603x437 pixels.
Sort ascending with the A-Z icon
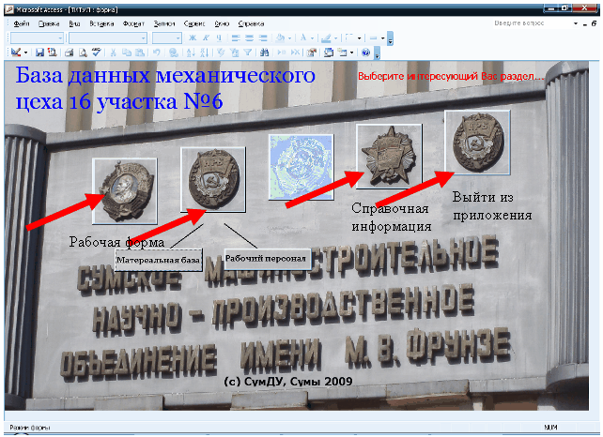point(191,53)
